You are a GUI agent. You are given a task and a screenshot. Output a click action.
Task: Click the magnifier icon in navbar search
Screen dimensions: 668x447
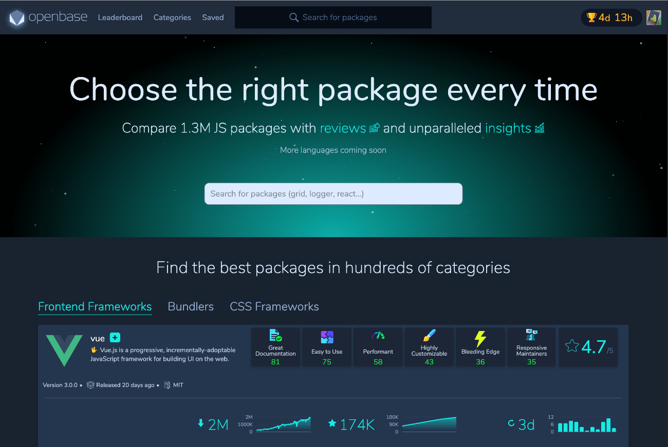(x=294, y=17)
